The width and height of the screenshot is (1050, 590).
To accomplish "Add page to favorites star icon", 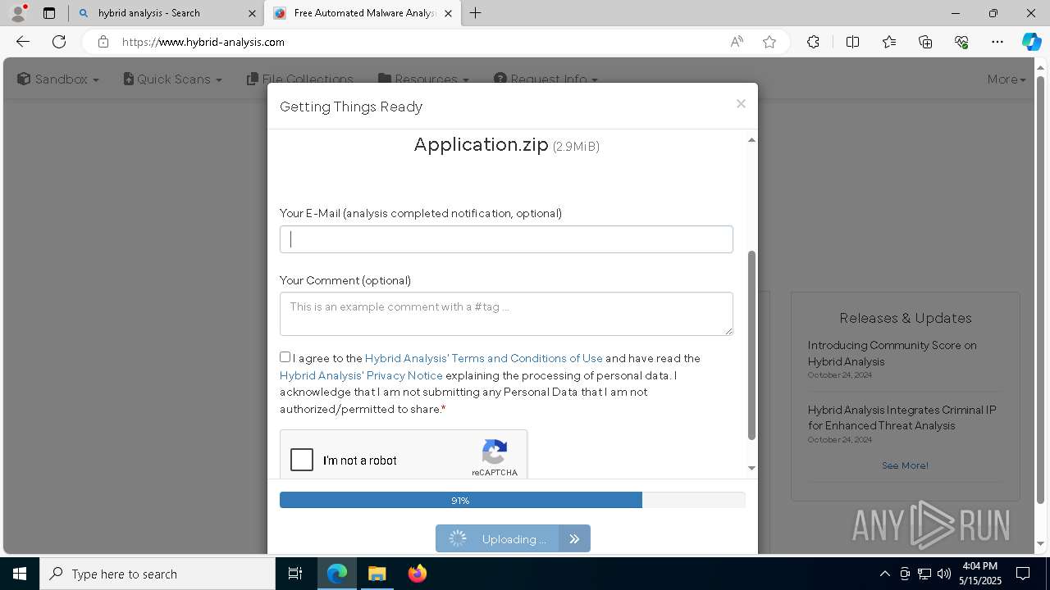I will 769,42.
